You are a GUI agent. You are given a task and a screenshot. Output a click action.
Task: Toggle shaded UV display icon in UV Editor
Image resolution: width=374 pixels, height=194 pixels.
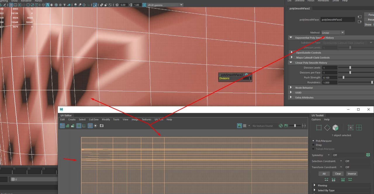click(67, 126)
